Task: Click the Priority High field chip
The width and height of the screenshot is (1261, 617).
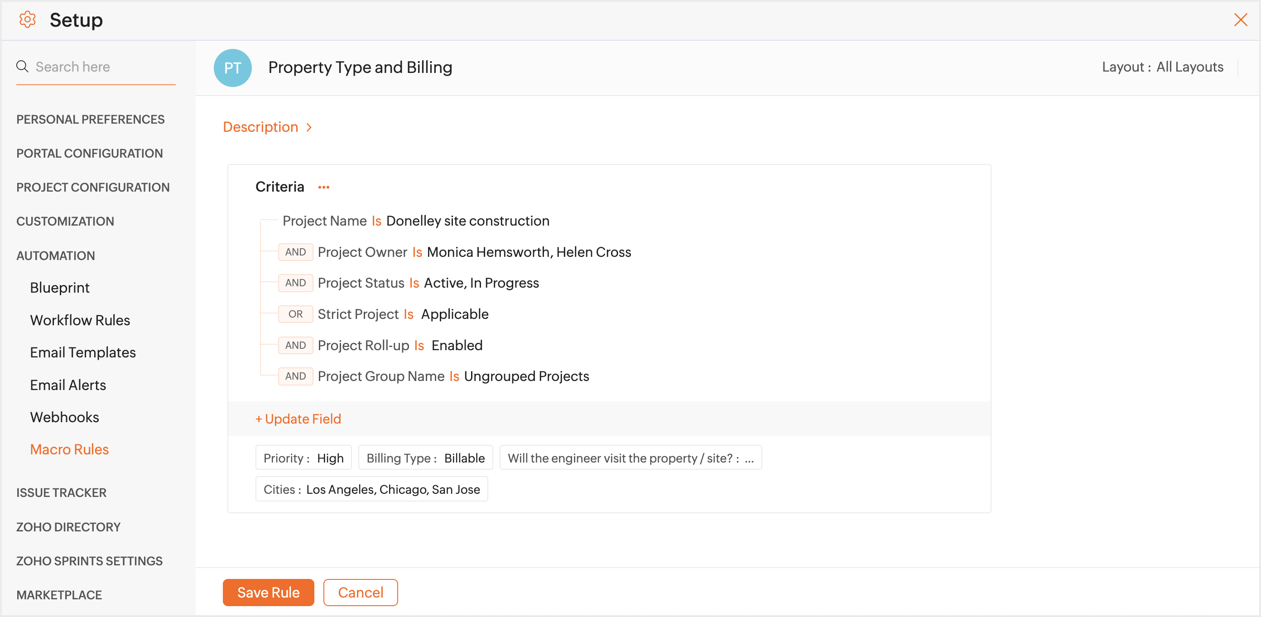Action: [303, 458]
